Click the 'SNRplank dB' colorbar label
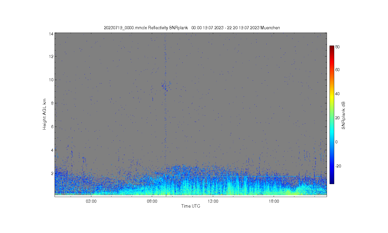 click(344, 115)
